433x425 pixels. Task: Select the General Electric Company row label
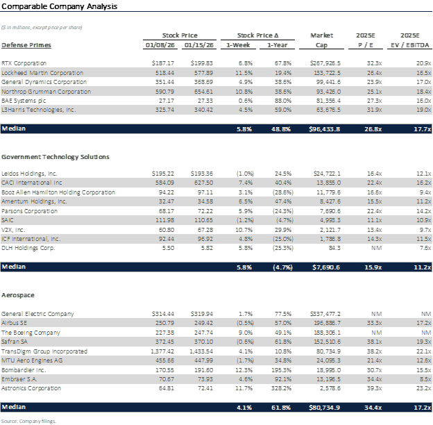coord(40,314)
